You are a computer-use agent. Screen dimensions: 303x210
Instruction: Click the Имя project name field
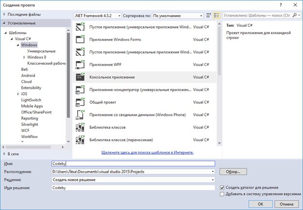coord(133,163)
